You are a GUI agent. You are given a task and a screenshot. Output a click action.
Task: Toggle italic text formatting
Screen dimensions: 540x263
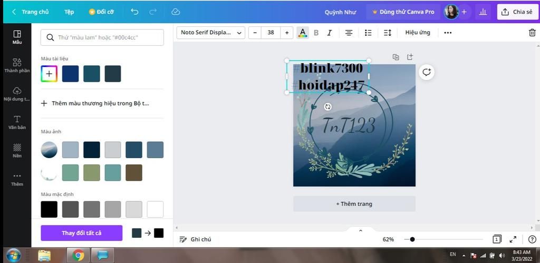pos(330,33)
